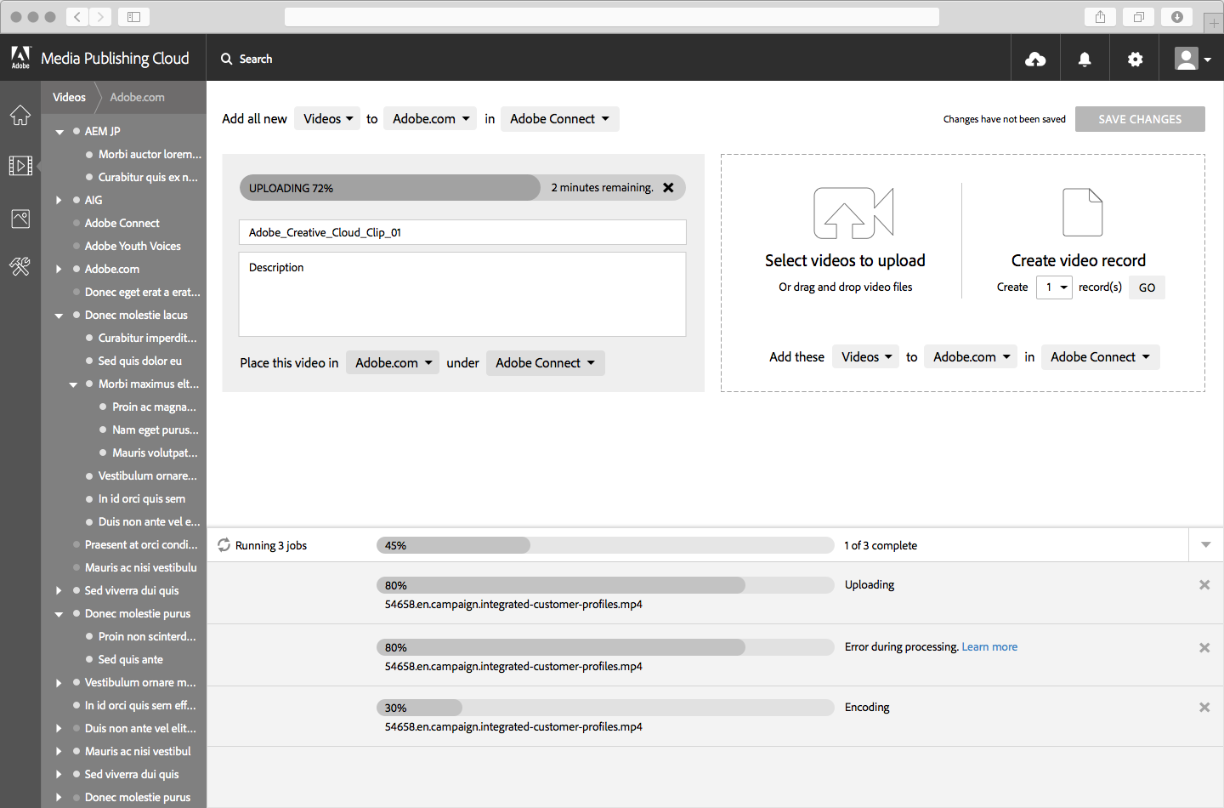Click the Media Publishing Cloud title
This screenshot has width=1224, height=808.
point(115,58)
